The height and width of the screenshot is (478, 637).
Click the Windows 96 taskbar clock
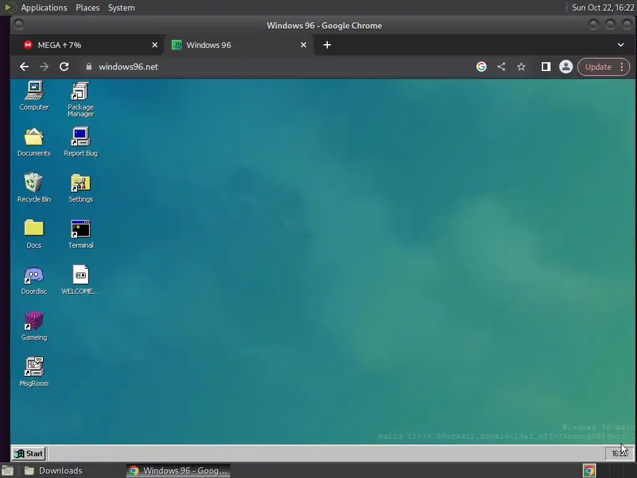pyautogui.click(x=619, y=453)
